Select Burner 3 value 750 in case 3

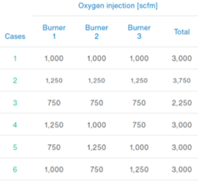(139, 103)
